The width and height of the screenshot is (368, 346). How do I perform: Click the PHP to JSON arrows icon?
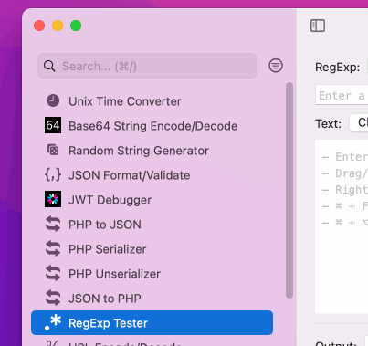pos(53,224)
